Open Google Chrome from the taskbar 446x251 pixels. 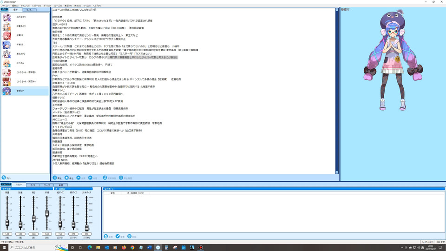132,247
